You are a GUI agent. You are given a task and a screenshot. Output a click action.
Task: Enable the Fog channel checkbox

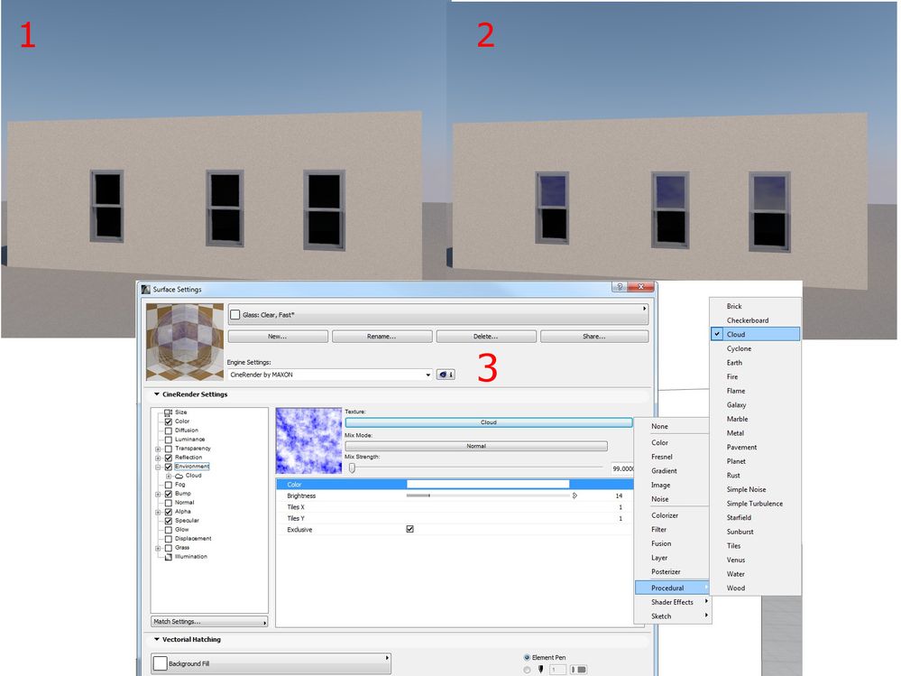click(x=169, y=485)
